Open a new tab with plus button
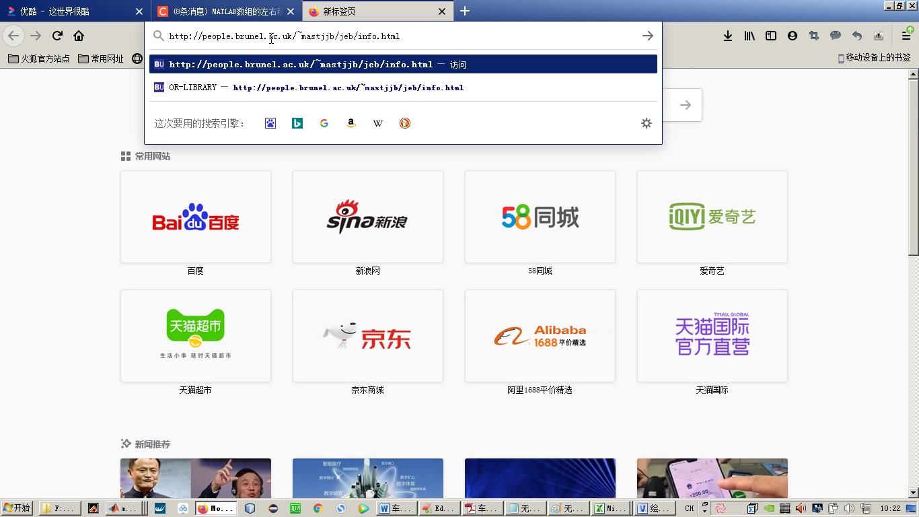The image size is (919, 517). (465, 11)
